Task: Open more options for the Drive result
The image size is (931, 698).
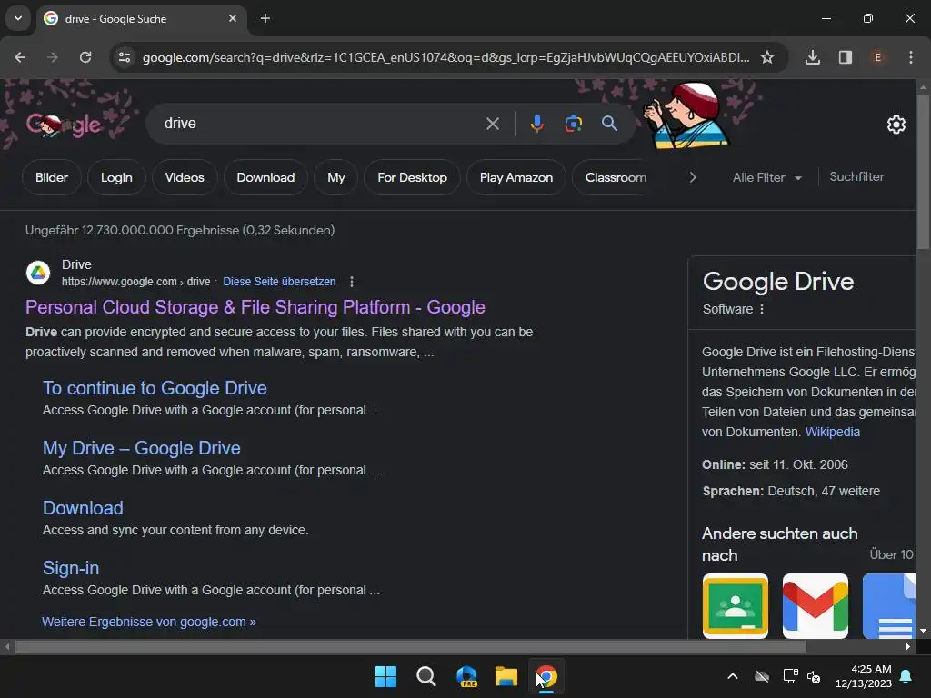Action: pos(352,282)
